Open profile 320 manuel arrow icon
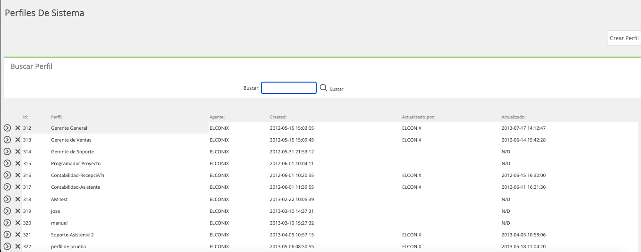641x252 pixels. pos(7,223)
